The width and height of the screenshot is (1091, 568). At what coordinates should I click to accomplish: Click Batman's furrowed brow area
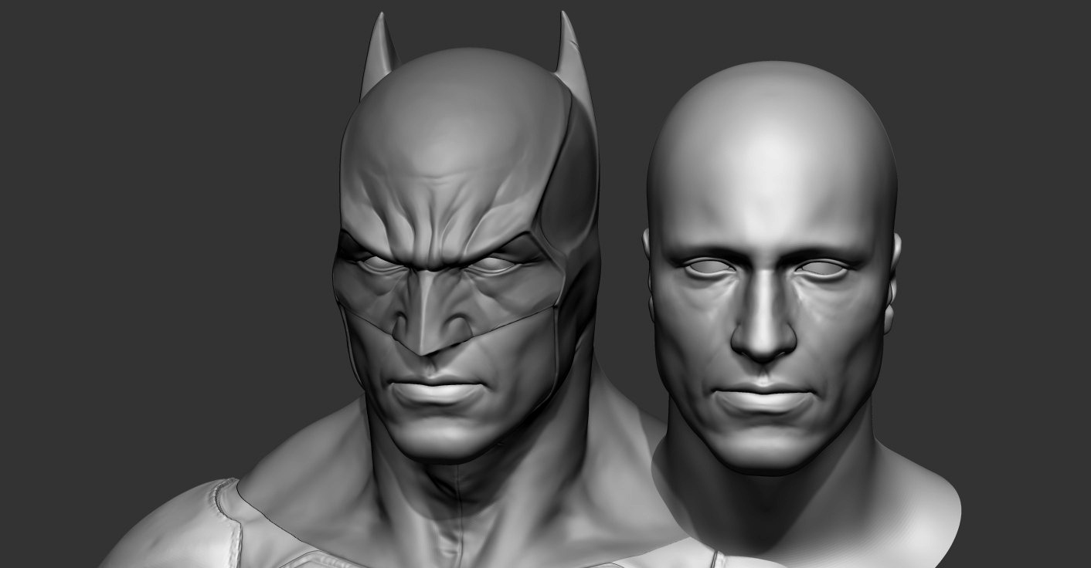[437, 224]
